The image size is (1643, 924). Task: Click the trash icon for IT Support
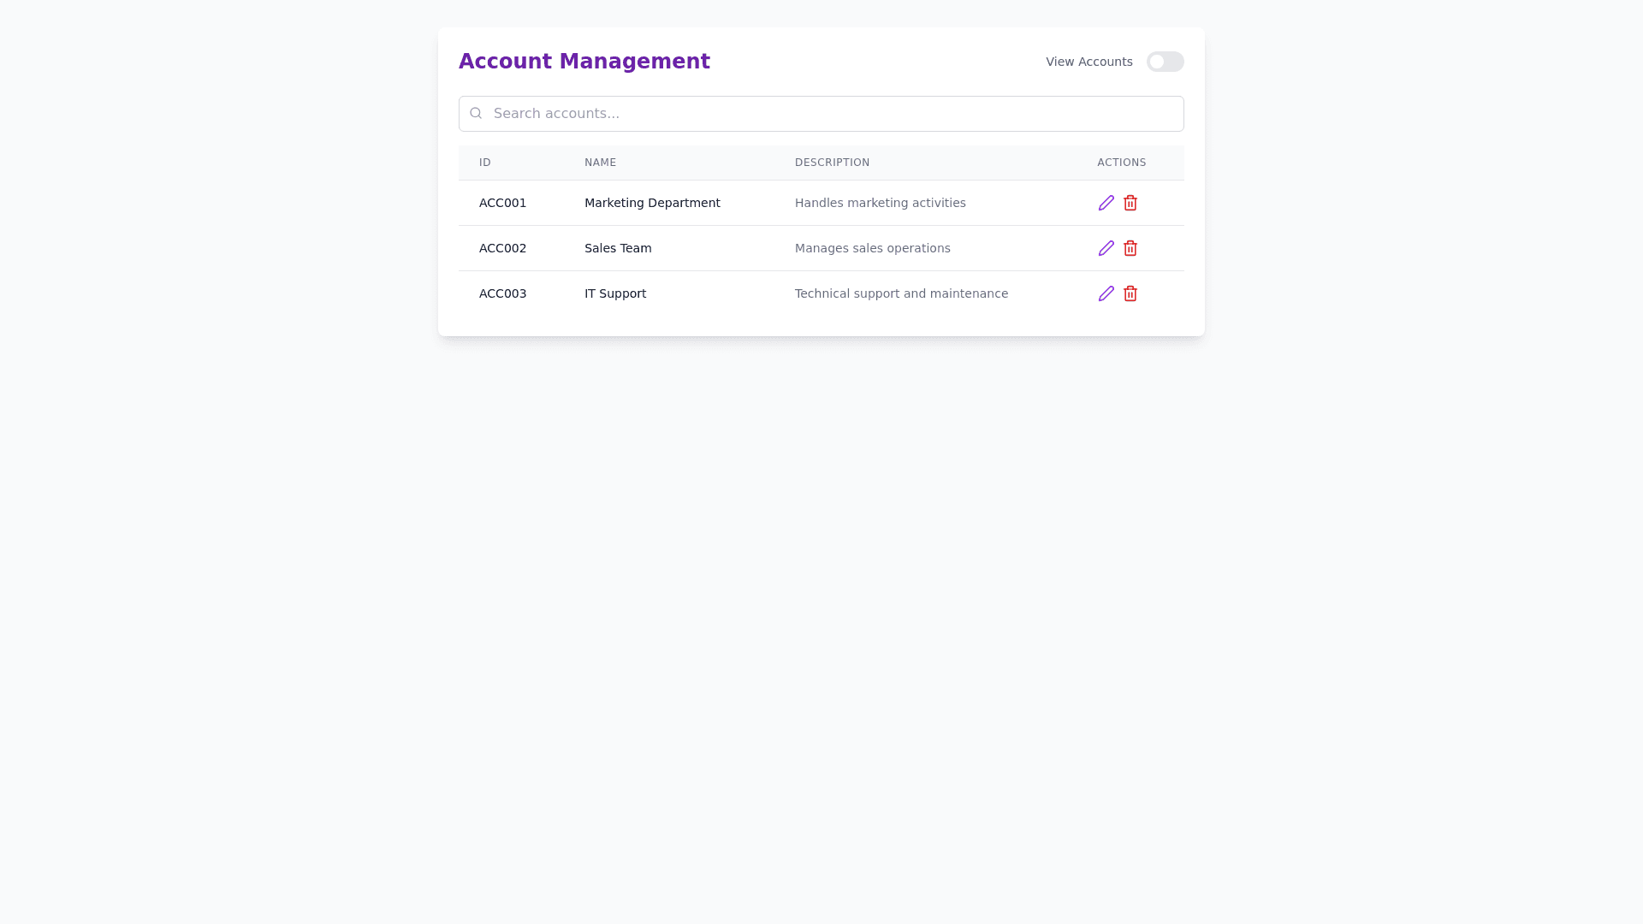(1130, 293)
